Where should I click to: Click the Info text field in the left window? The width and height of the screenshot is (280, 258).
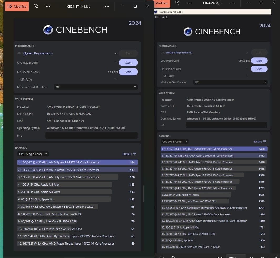(91, 135)
